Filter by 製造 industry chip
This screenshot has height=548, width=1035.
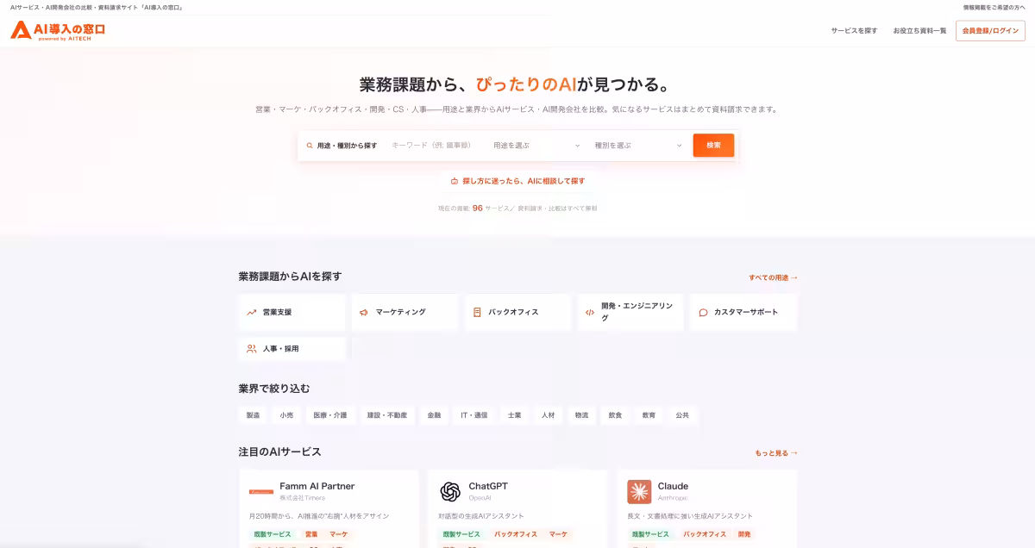pyautogui.click(x=253, y=415)
